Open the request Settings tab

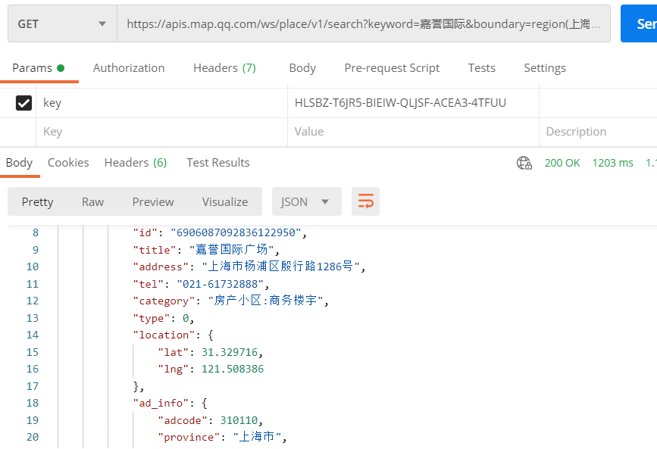coord(545,68)
